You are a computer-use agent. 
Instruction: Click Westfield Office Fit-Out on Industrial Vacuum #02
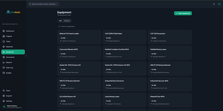click(160, 88)
